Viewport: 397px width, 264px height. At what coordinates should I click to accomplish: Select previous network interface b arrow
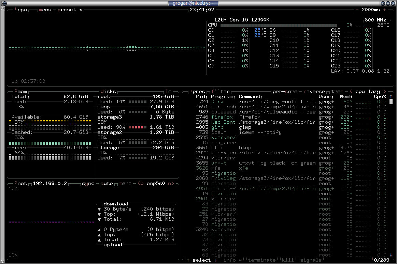coord(141,183)
